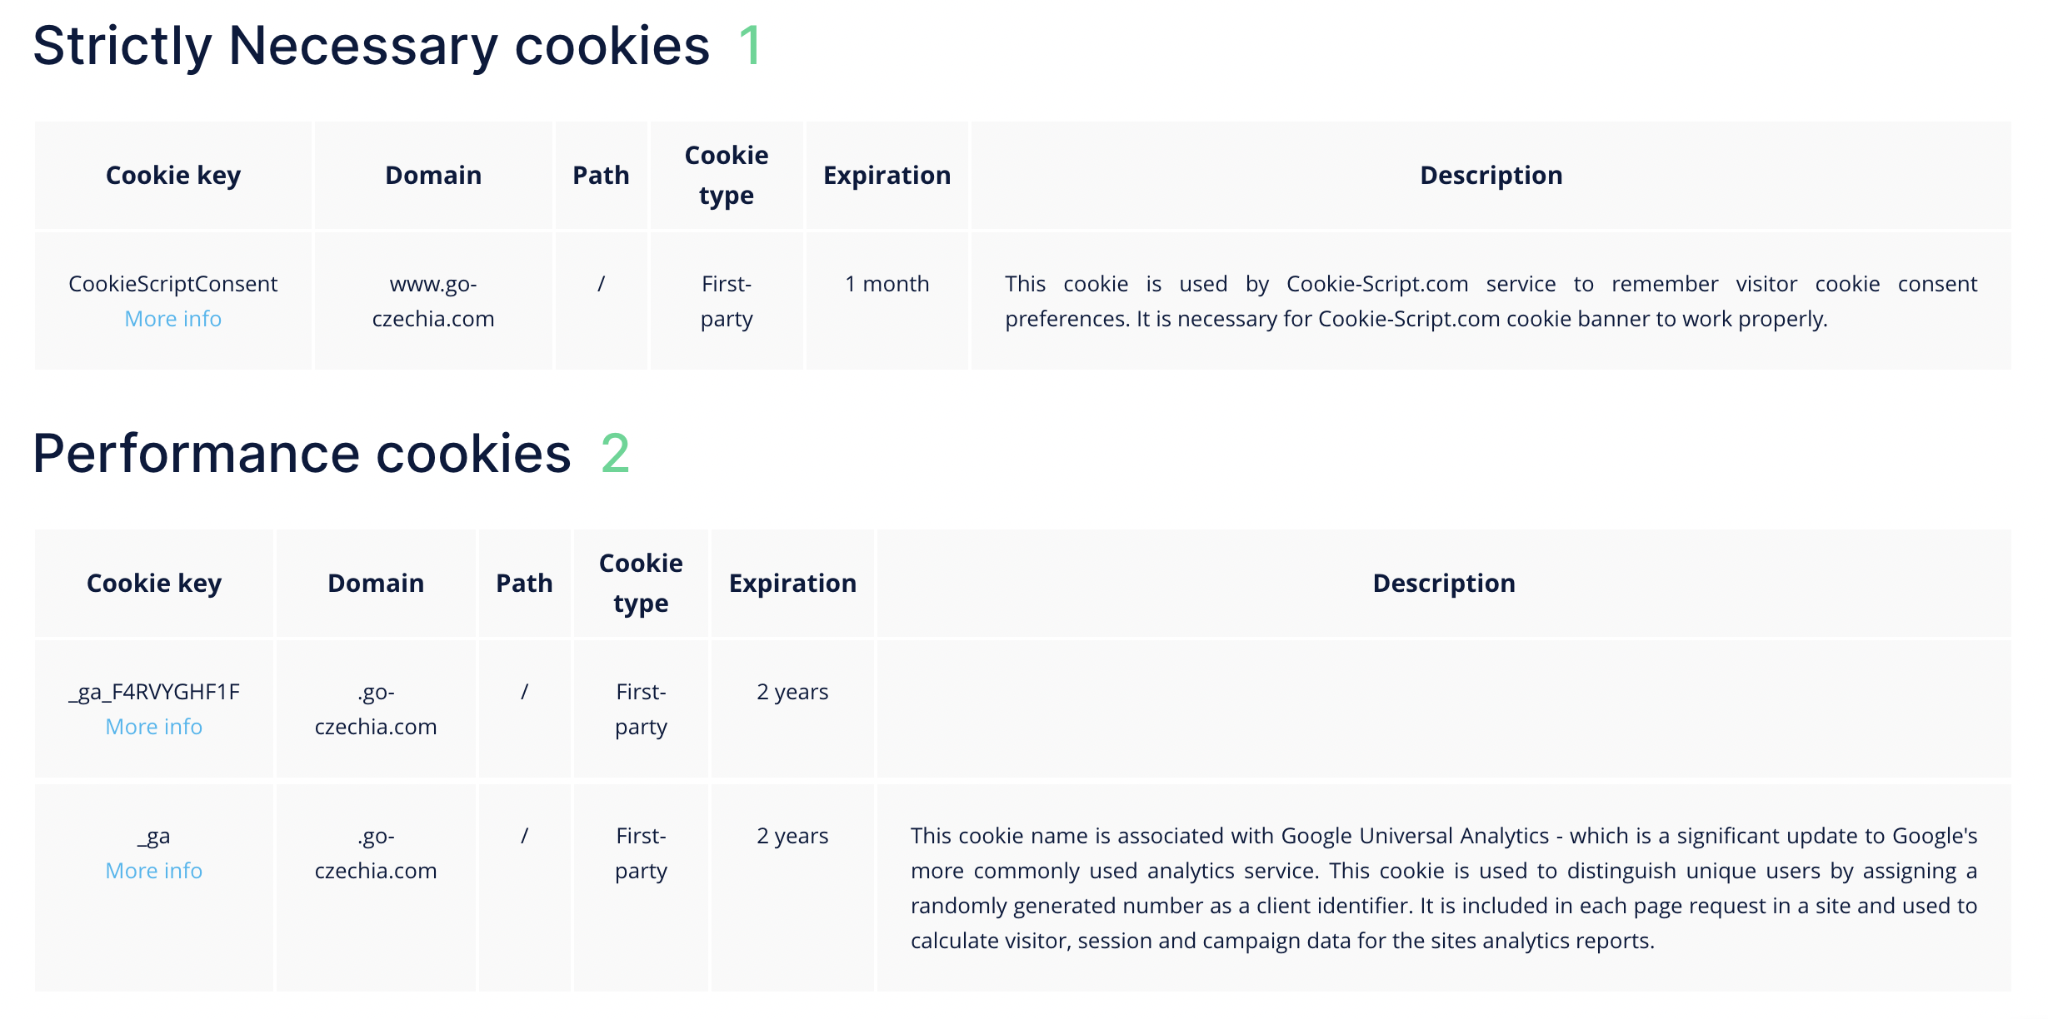2048x1019 pixels.
Task: Click the _ga_F4RVYGHF1F cookie key text
Action: (x=153, y=692)
